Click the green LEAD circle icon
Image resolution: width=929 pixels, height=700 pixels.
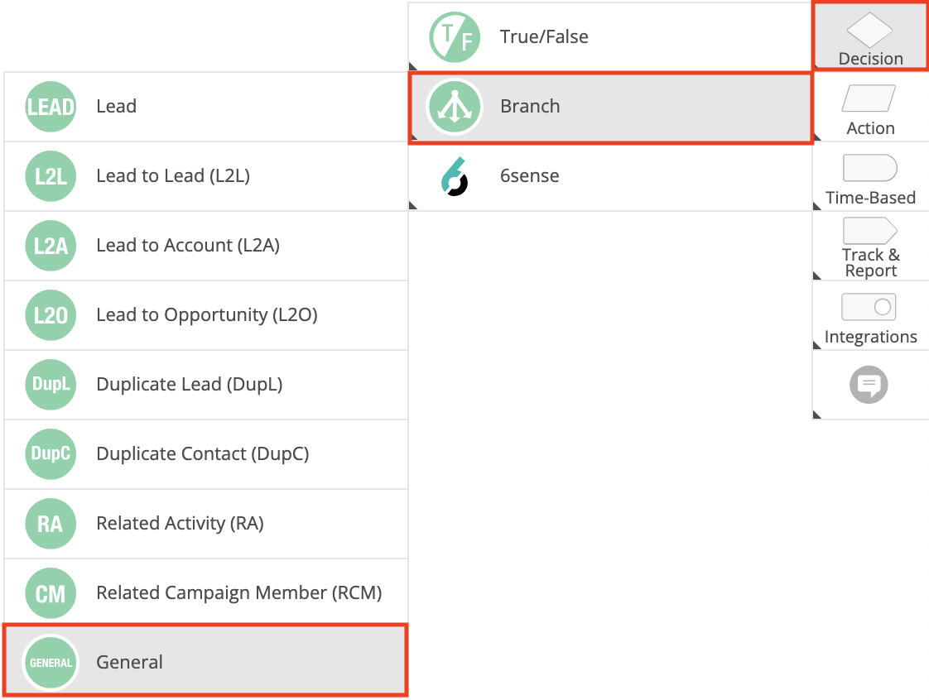click(51, 107)
